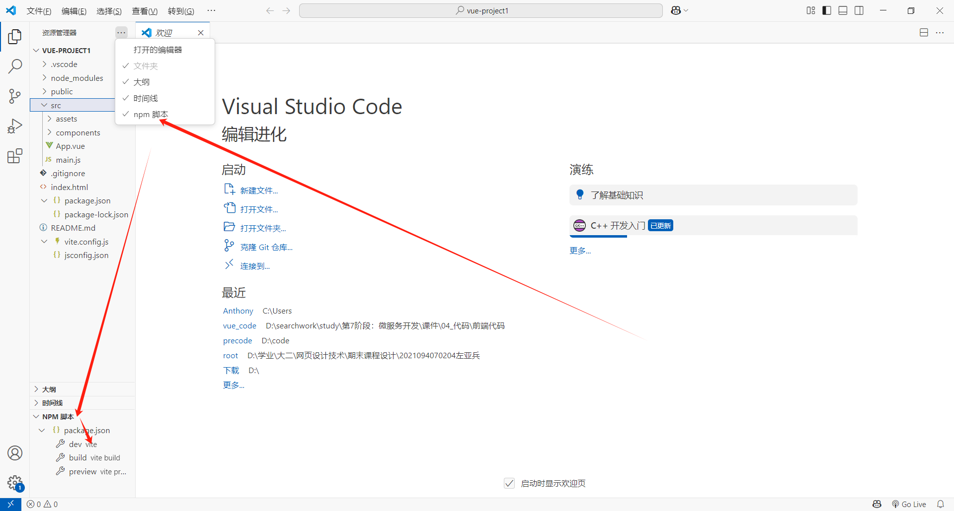Toggle the bottom panel
Screen dimensions: 954x511
(843, 10)
